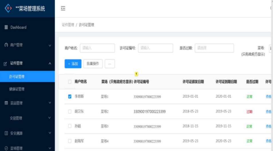Check the 孙超 row checkbox
The height and width of the screenshot is (151, 273).
[70, 126]
